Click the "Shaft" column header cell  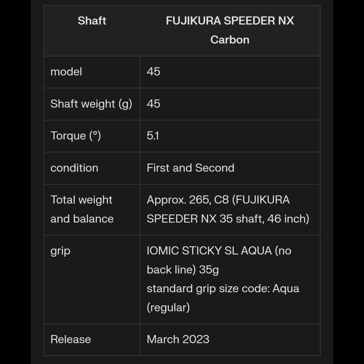coord(92,21)
